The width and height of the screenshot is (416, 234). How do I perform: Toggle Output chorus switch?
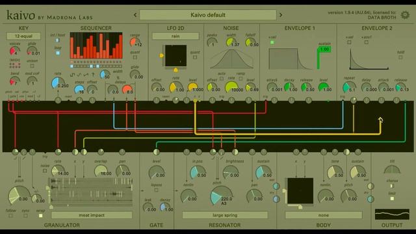click(x=392, y=186)
